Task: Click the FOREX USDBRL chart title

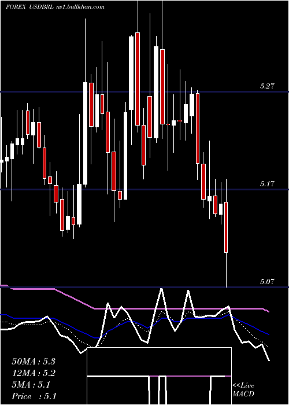Action: point(30,7)
